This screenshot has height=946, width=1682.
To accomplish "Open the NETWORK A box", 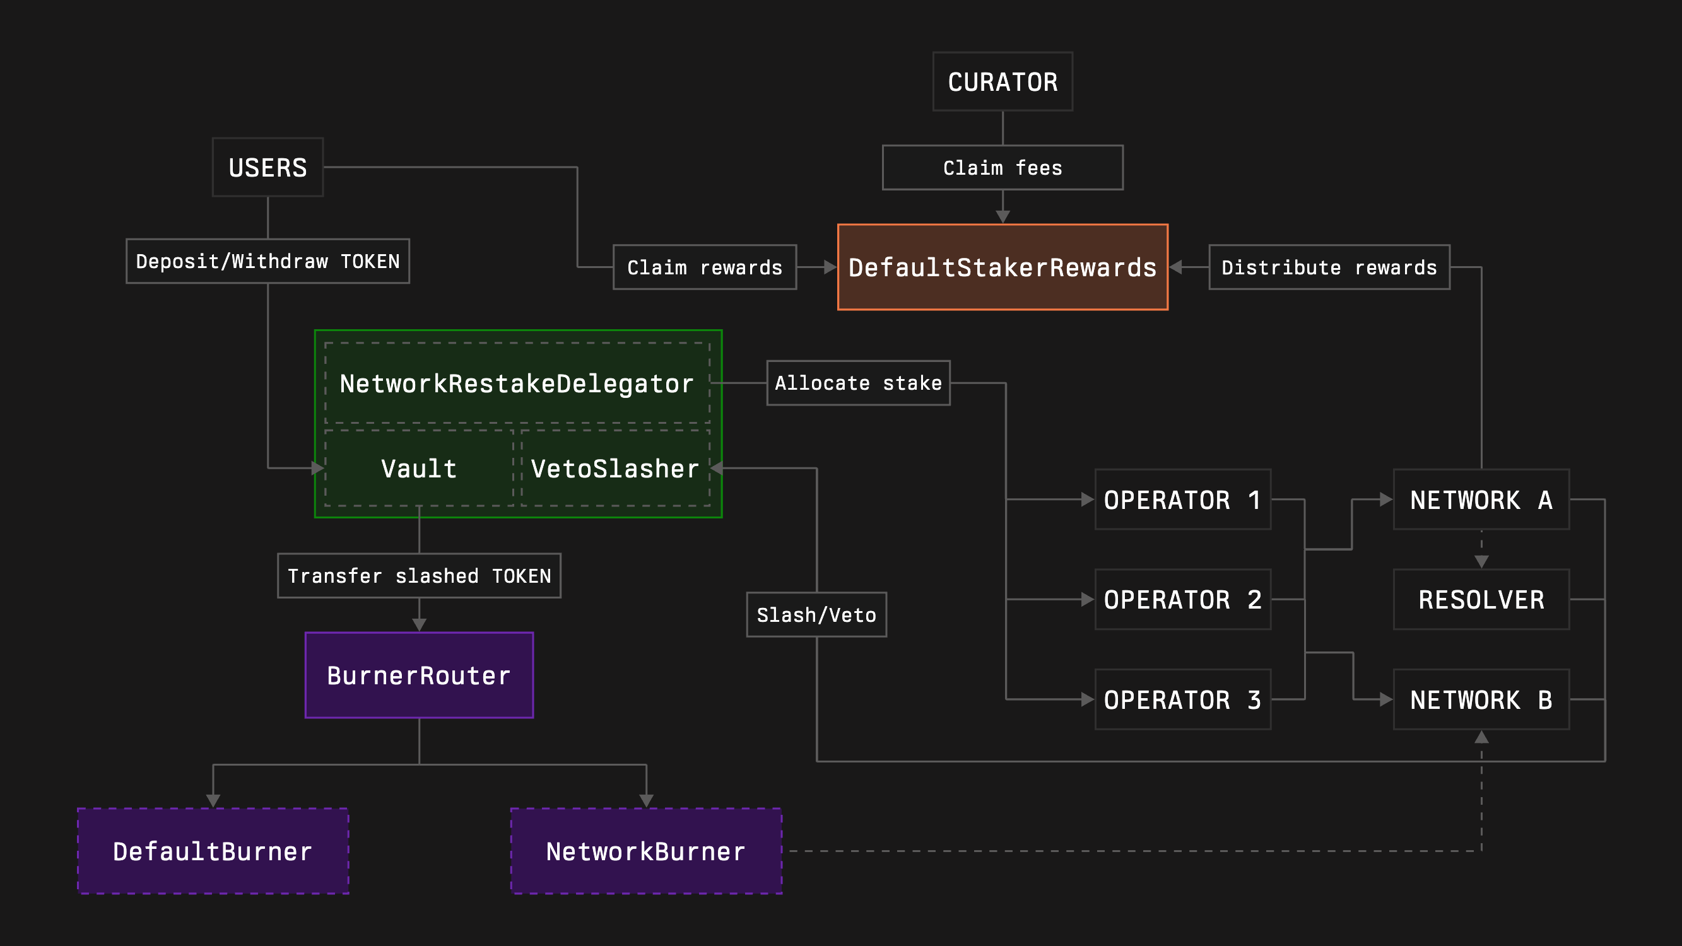I will click(x=1481, y=500).
